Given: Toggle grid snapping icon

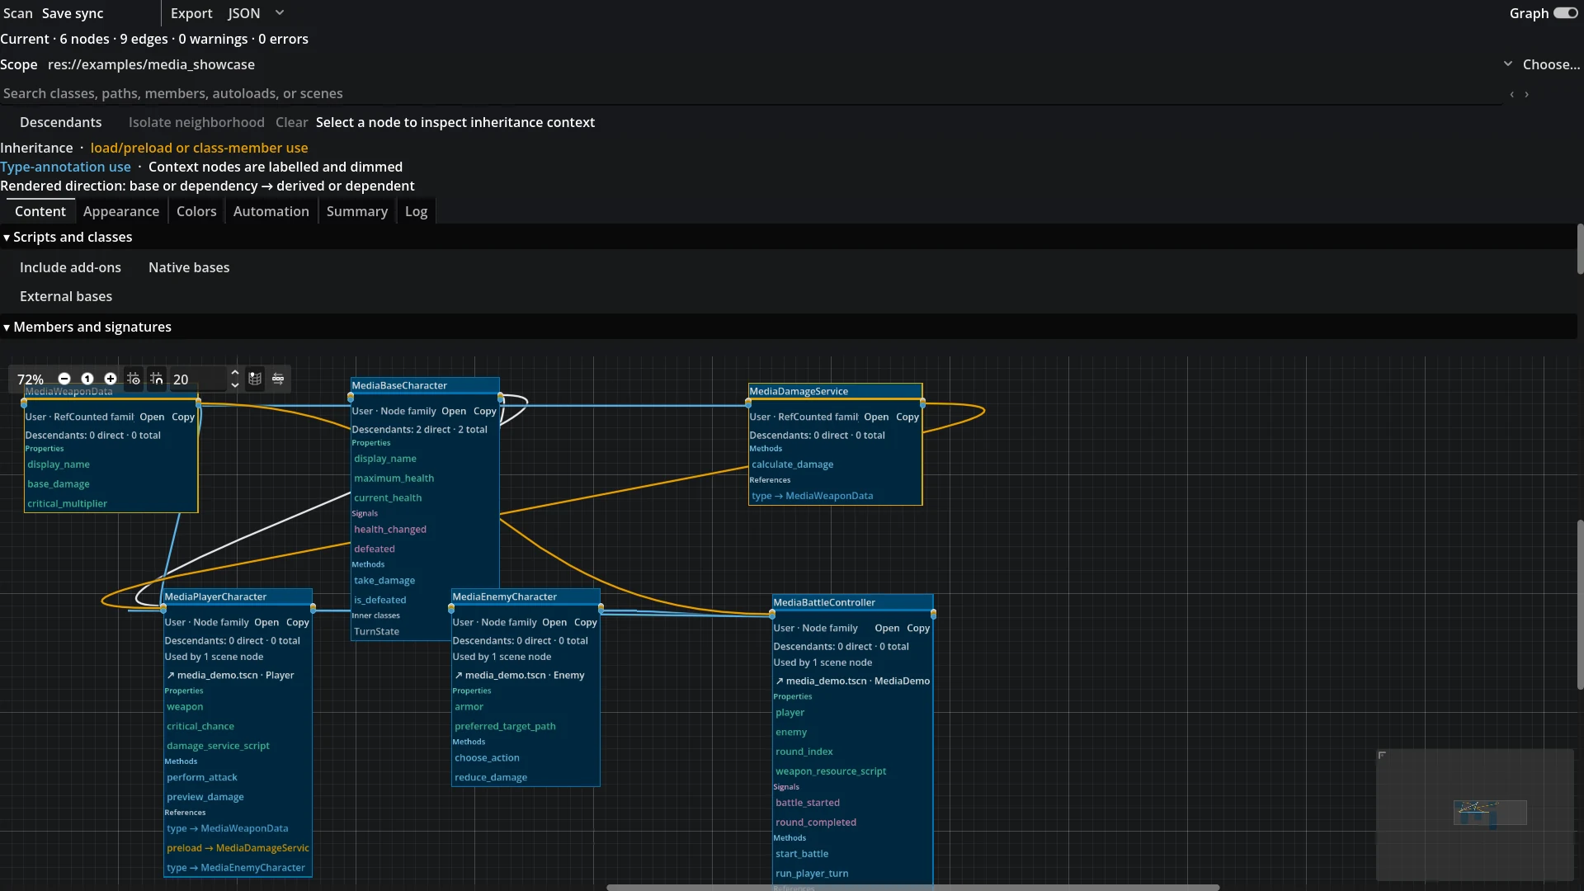Looking at the screenshot, I should click(x=157, y=379).
